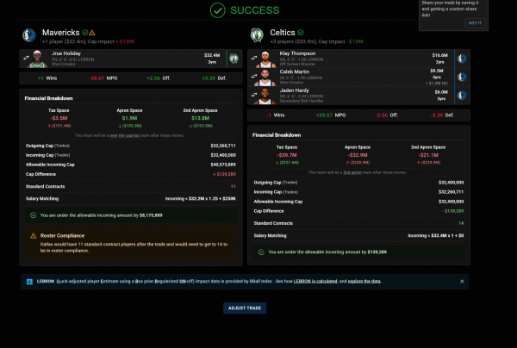Click Mavericks Standard Contracts value 11
This screenshot has height=348, width=517.
click(x=234, y=187)
